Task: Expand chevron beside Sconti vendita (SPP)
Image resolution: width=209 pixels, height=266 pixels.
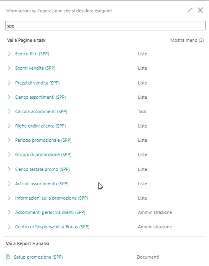Action: coord(9,68)
